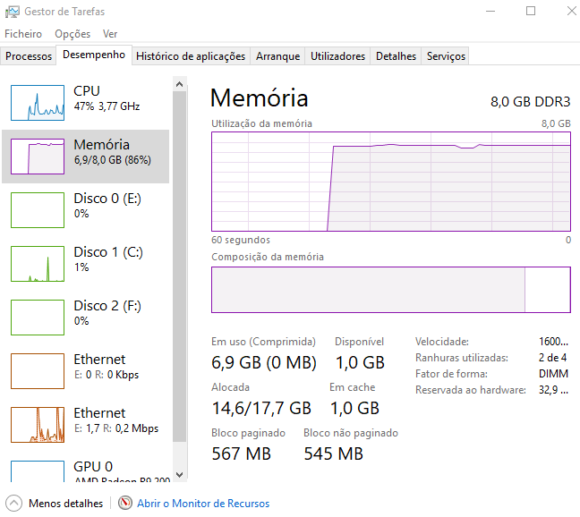Click the Menos detalhes label
The width and height of the screenshot is (580, 517).
(x=66, y=504)
